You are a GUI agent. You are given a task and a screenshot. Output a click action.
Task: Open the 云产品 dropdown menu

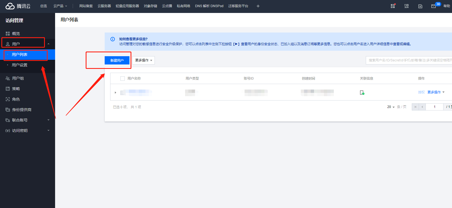point(60,6)
